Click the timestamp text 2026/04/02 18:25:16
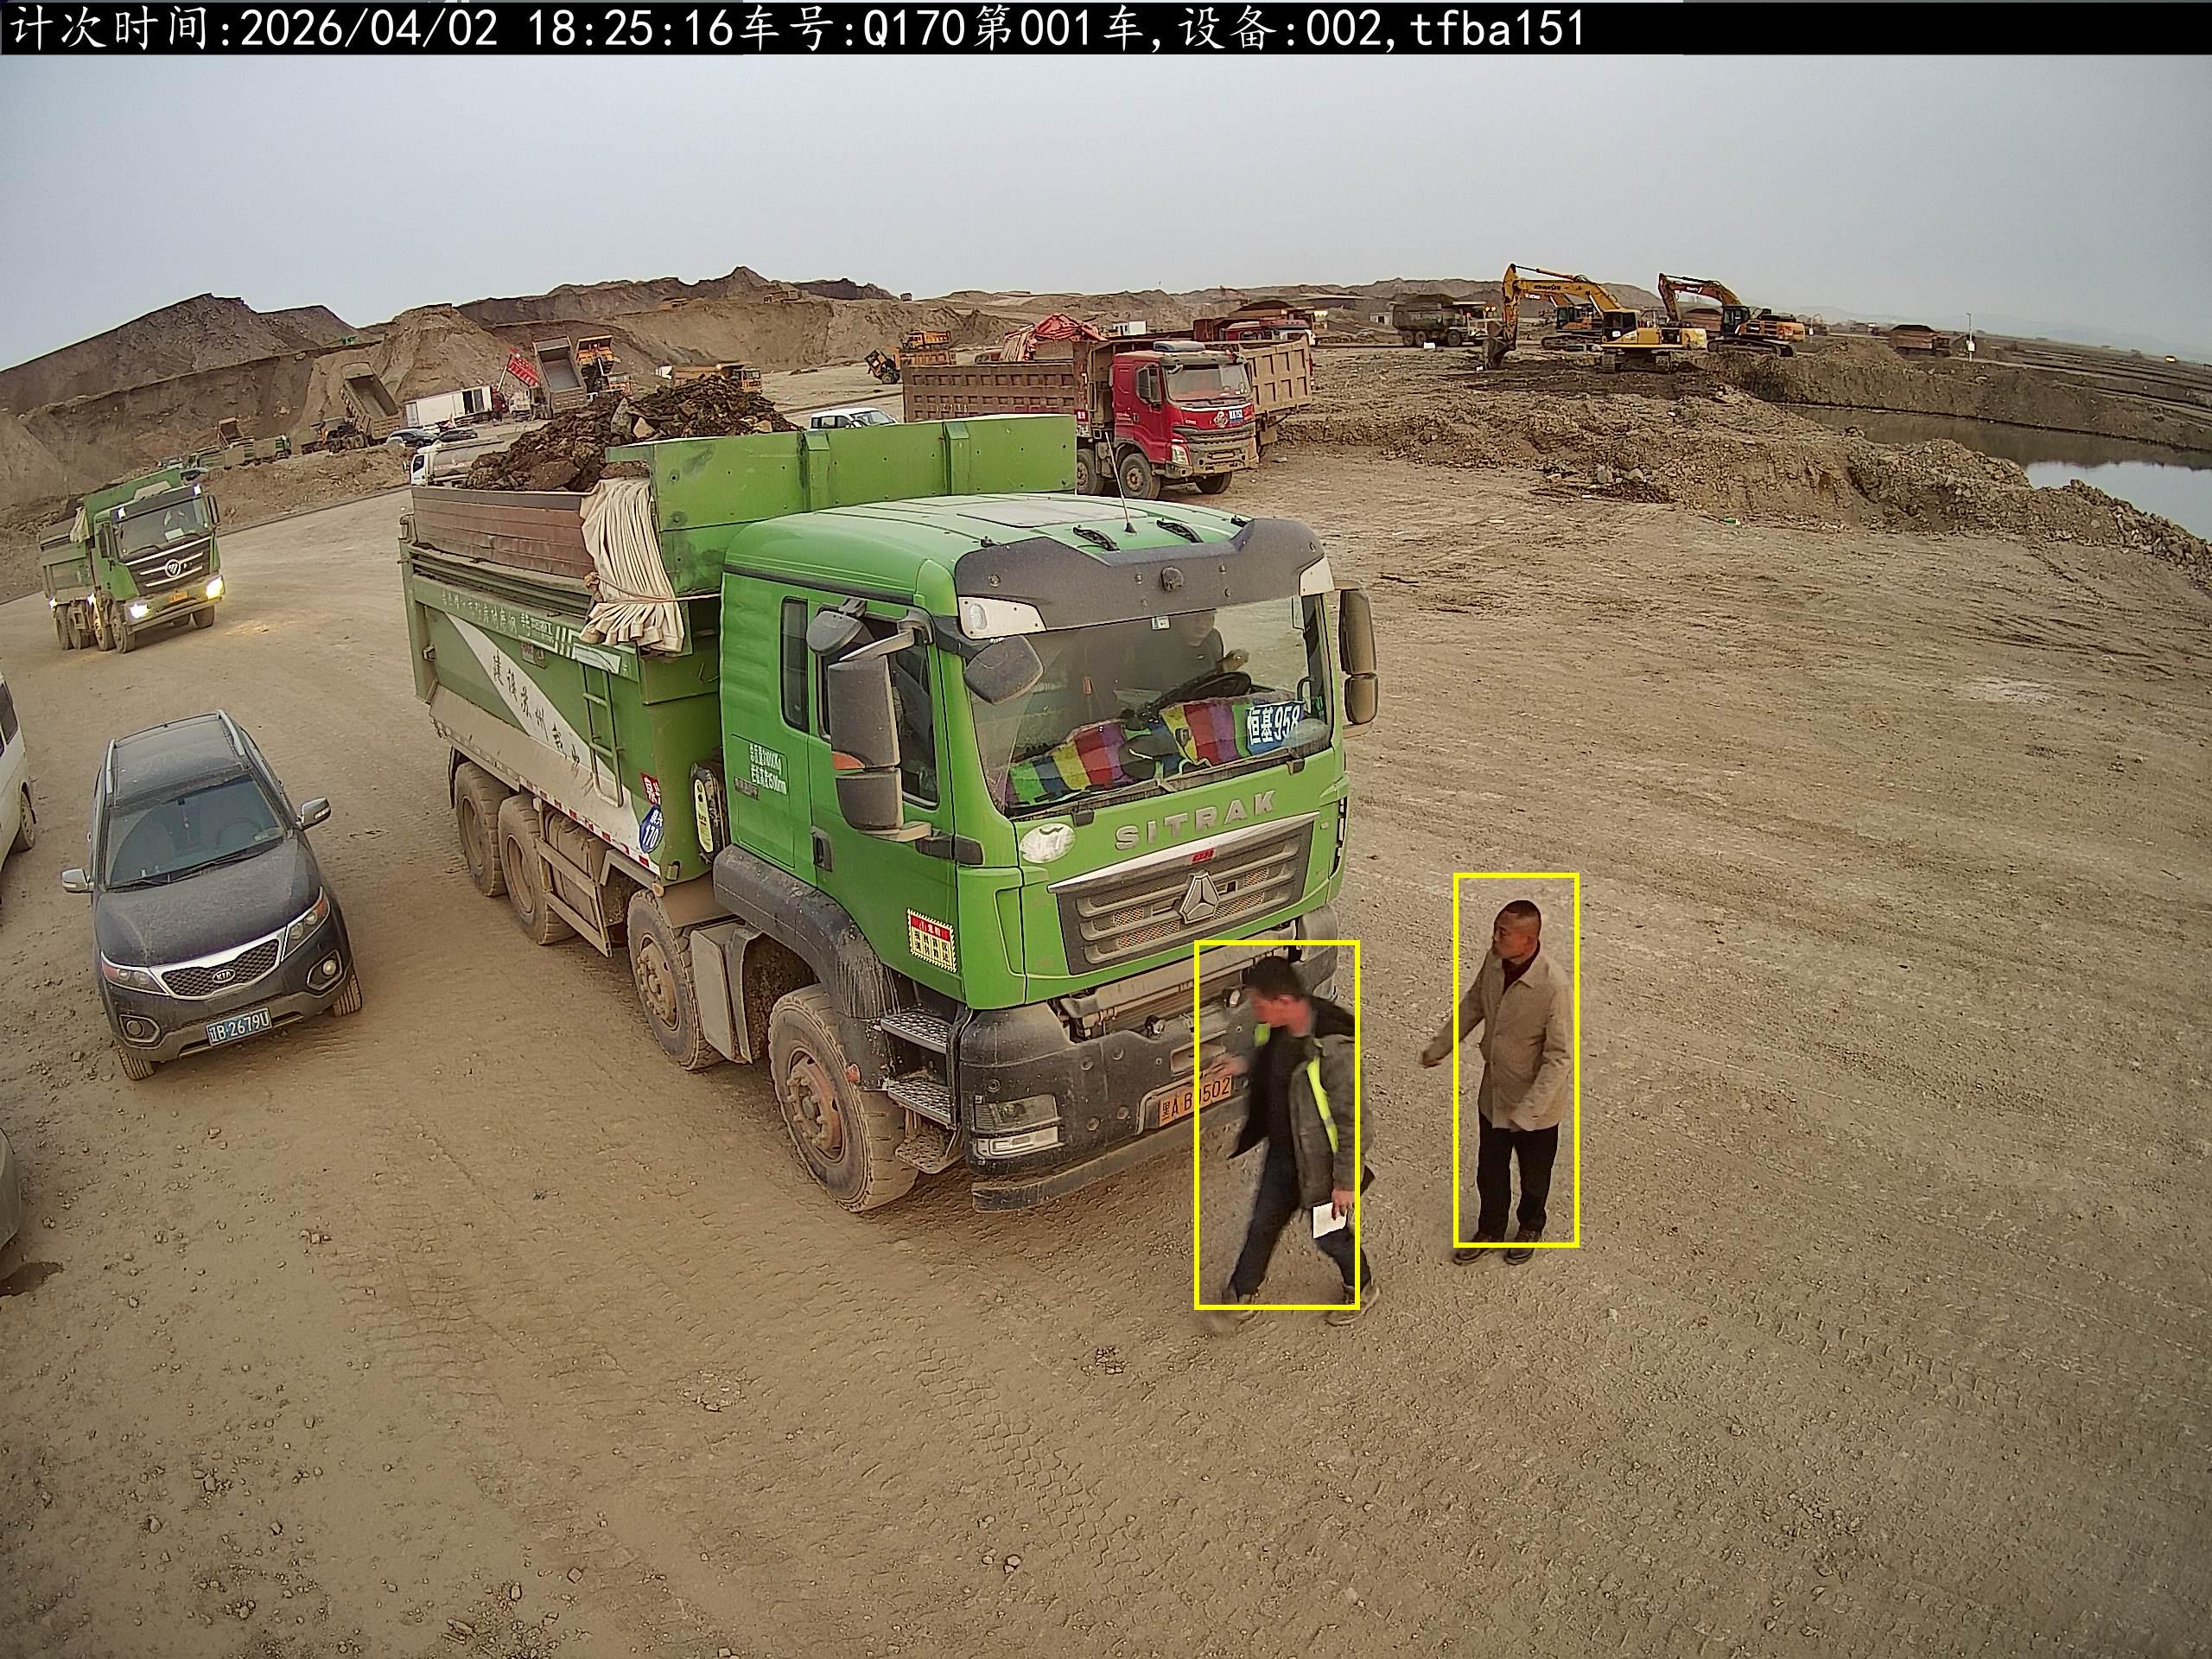 [x=488, y=28]
